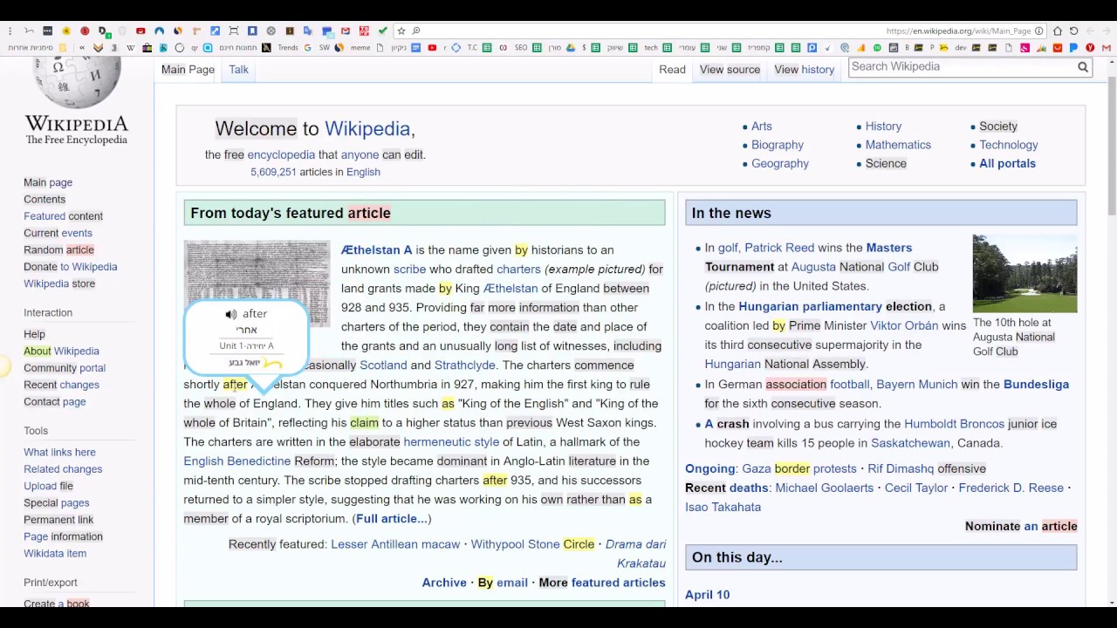Viewport: 1117px width, 628px height.
Task: Open the View history tab
Action: [x=805, y=70]
